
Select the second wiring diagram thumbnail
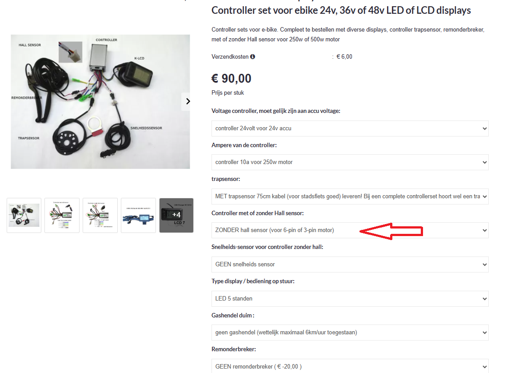pos(62,216)
